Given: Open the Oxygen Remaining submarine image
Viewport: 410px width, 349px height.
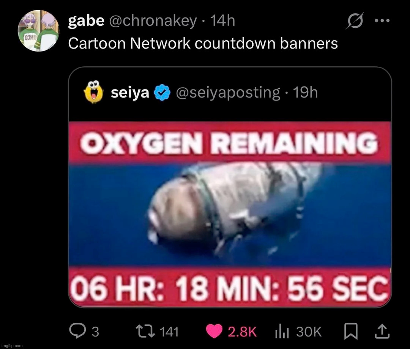Looking at the screenshot, I should click(x=230, y=214).
